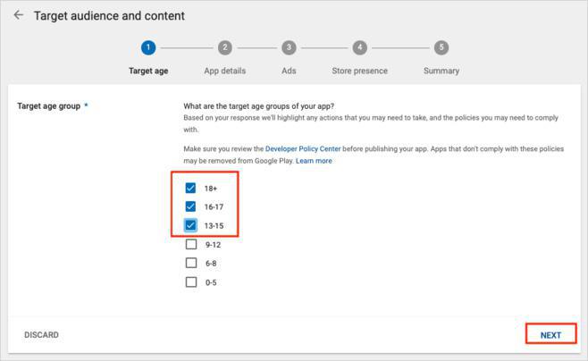Toggle the 13-15 age group checkbox
This screenshot has width=588, height=361.
[190, 225]
